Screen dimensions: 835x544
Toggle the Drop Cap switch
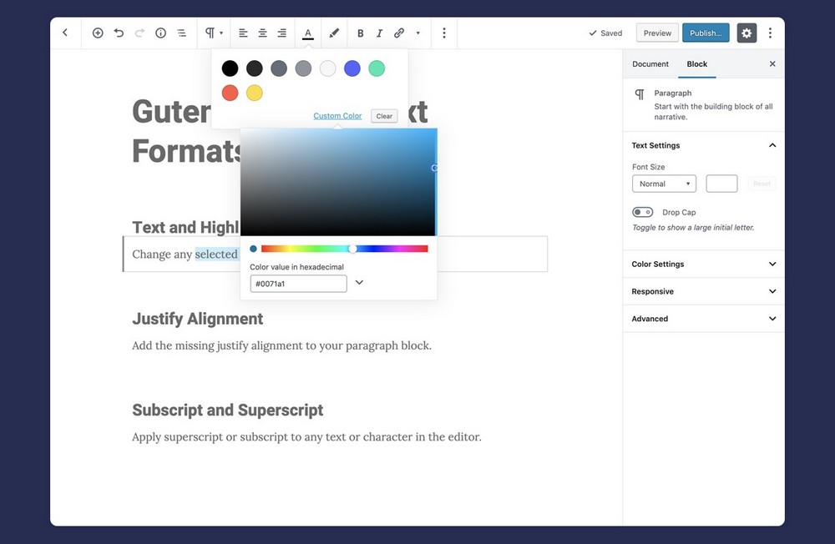point(642,212)
